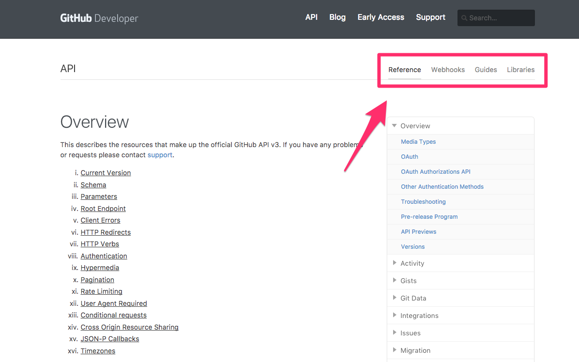Switch to the Guides tab
The image size is (579, 362).
point(486,70)
